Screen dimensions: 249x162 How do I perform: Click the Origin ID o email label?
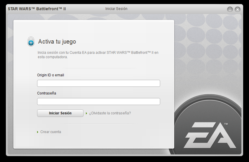click(x=51, y=75)
